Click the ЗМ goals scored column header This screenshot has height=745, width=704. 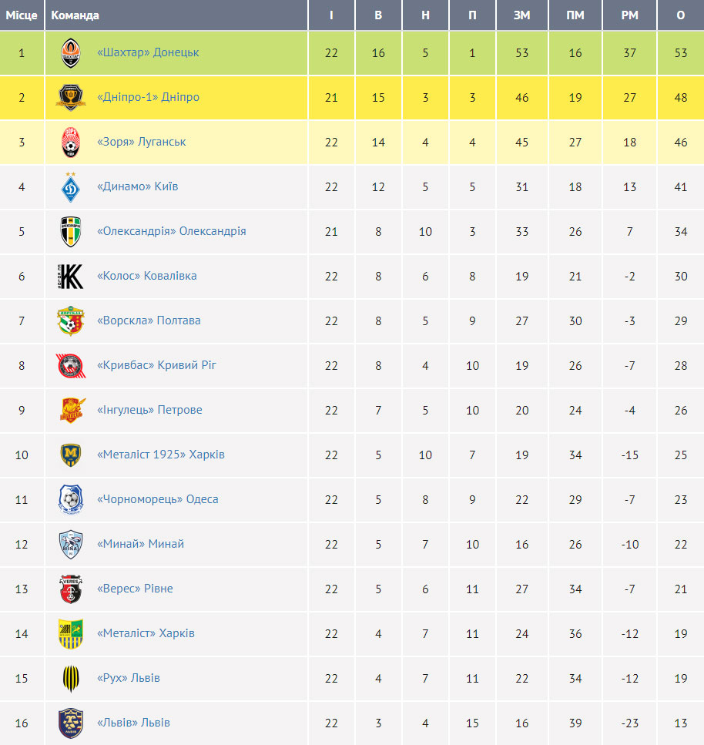[x=521, y=15]
